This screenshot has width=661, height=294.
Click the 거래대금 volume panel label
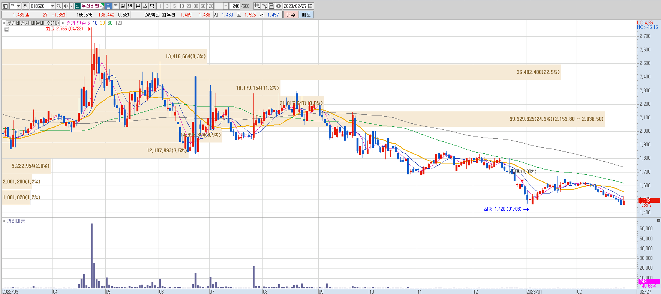pos(16,221)
